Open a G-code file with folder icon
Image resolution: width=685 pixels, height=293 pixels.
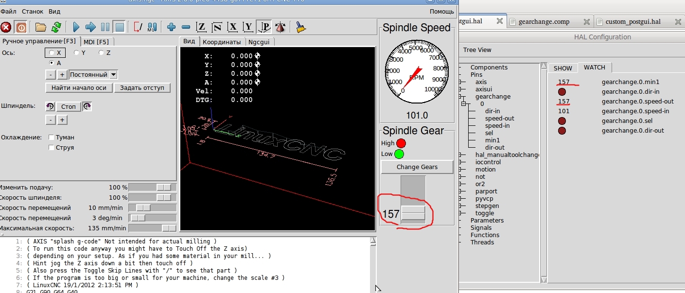(41, 27)
